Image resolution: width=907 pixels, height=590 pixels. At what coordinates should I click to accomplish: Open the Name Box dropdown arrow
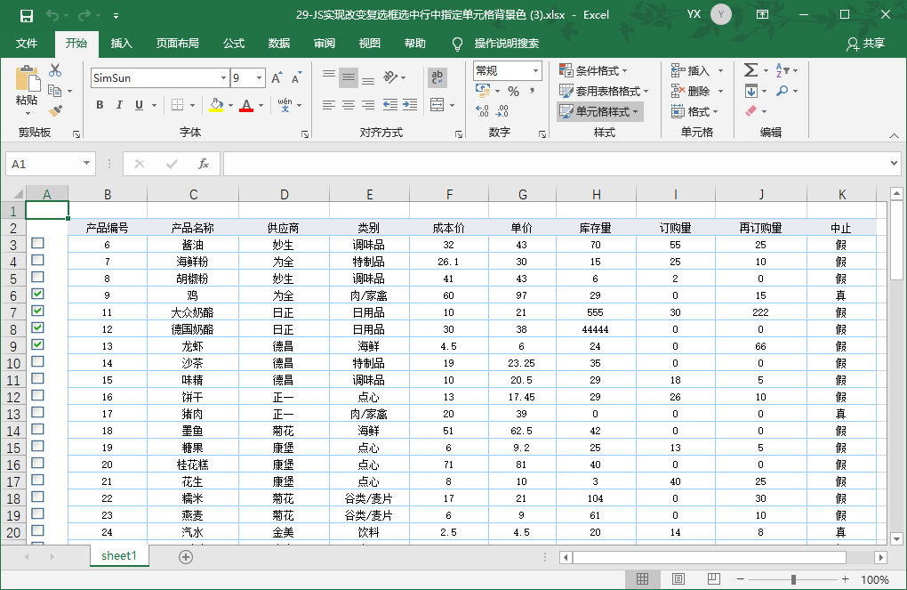tap(86, 164)
